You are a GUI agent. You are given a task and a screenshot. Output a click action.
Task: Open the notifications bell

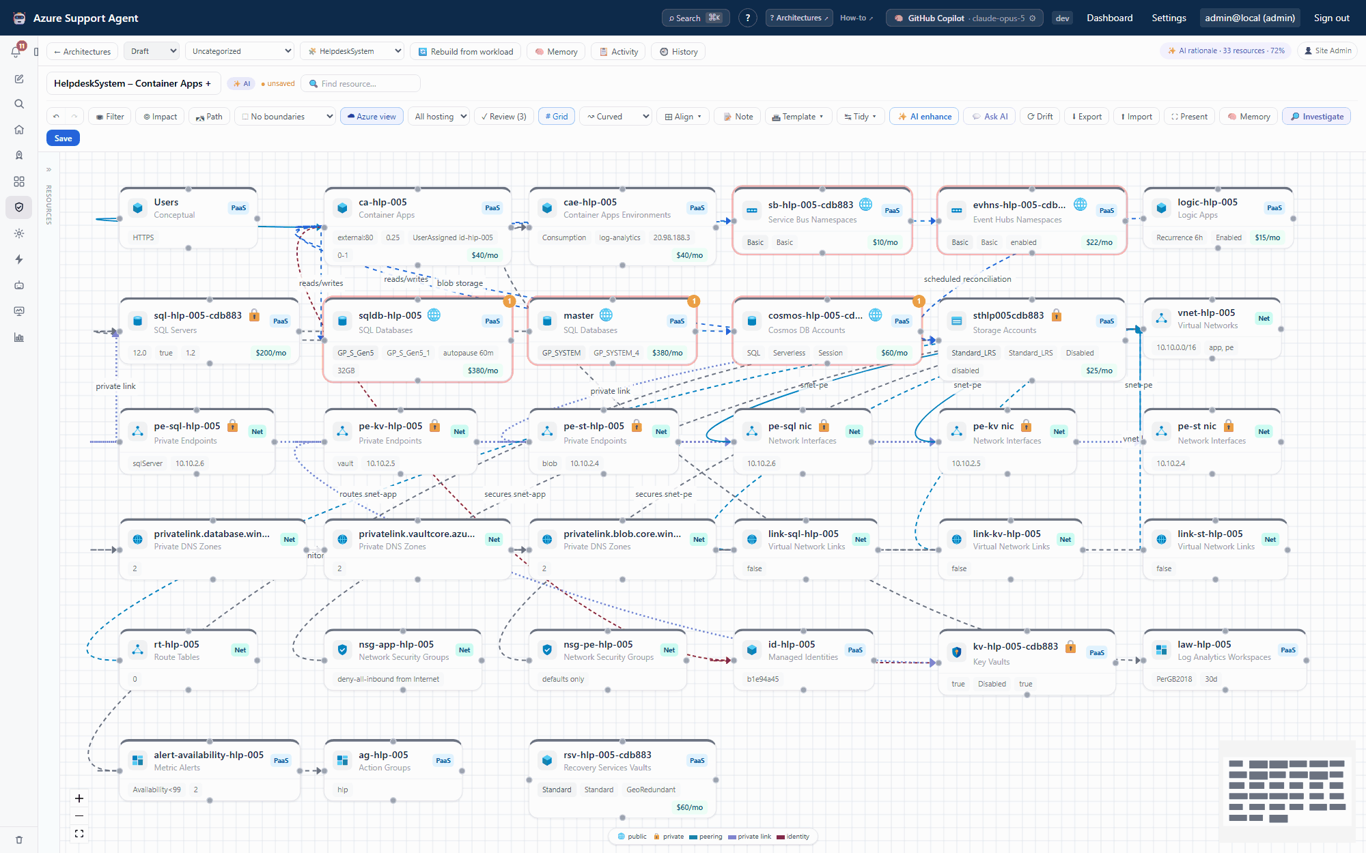click(16, 52)
